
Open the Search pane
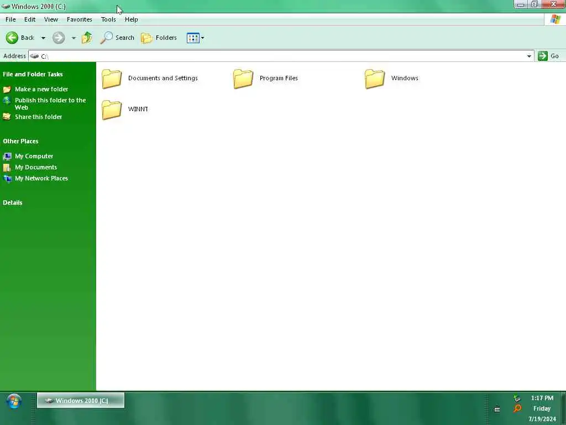pos(117,38)
